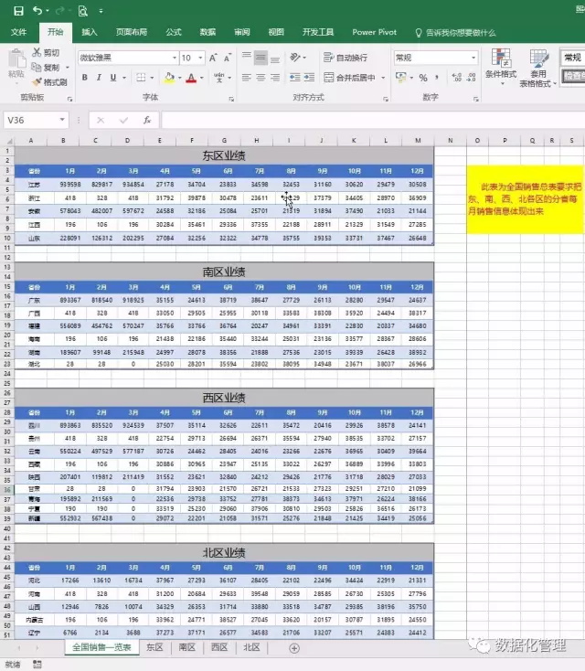Open the 南区 worksheet tab
Viewport: 585px width, 671px height.
point(187,647)
